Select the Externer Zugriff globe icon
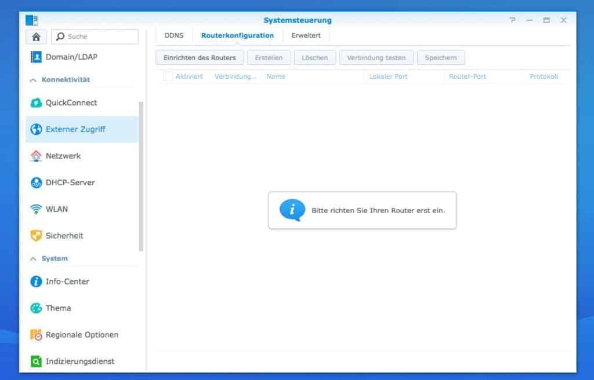The image size is (594, 380). tap(36, 129)
